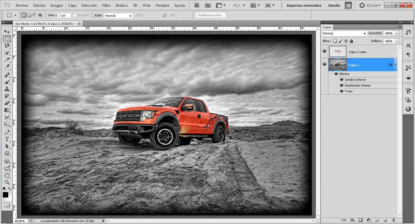Toggle Quick Mask mode
The image size is (415, 224).
point(7,205)
